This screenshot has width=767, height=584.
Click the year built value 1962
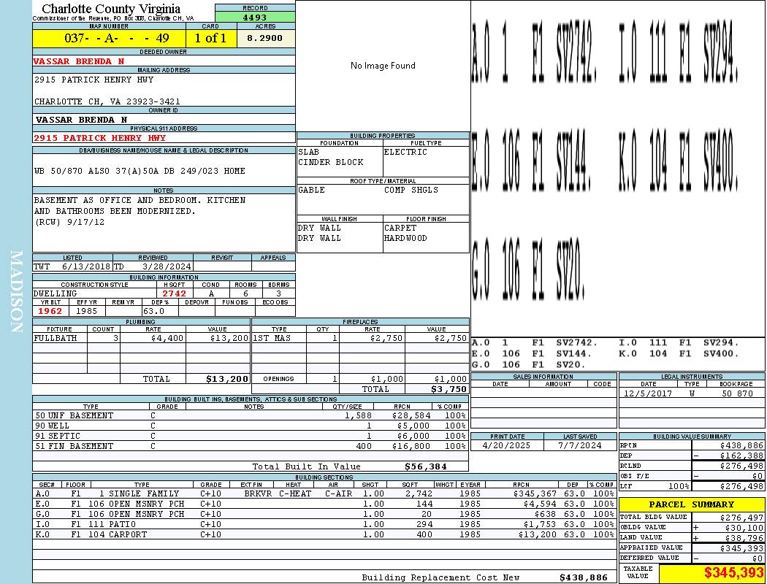tap(50, 311)
